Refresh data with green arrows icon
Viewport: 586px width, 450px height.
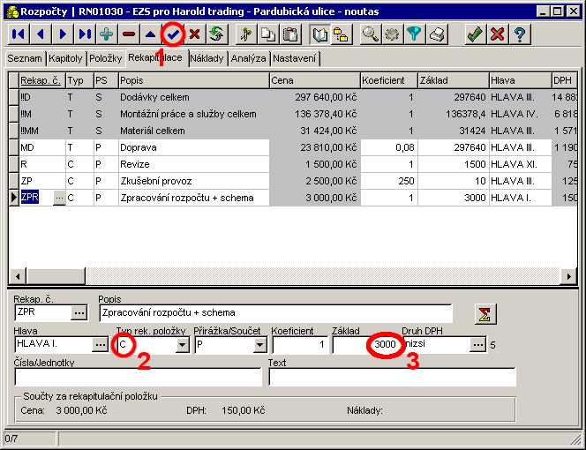coord(216,35)
